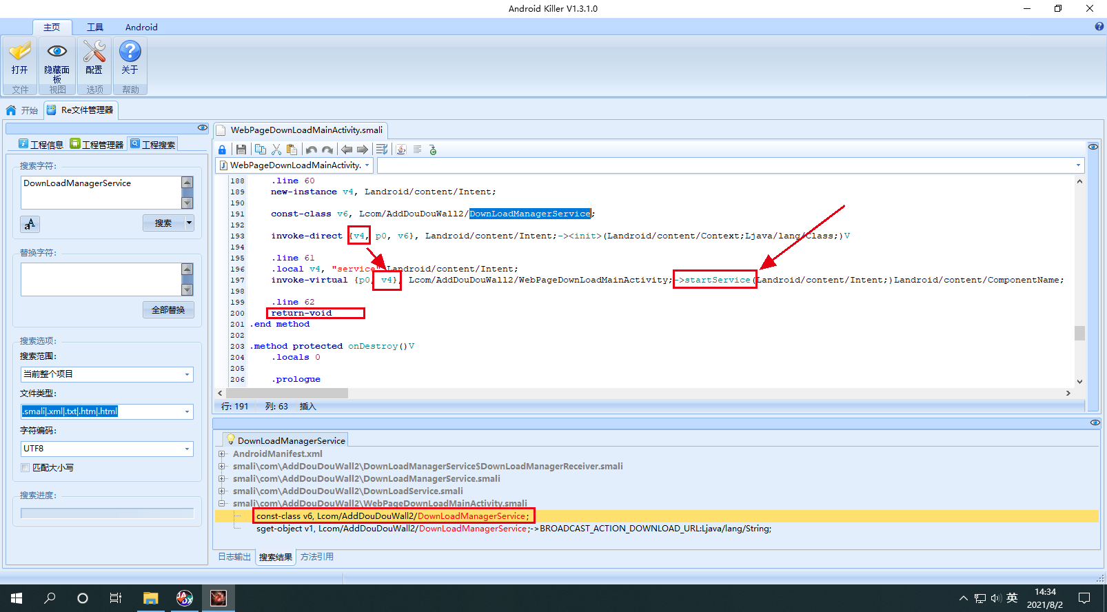The image size is (1107, 612).
Task: Click the word-wrap lines icon
Action: pos(382,150)
